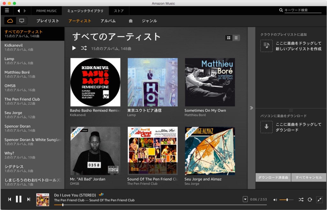The height and width of the screenshot is (210, 327).
Task: Select Spencer Doran, 14 songs, in sidebar
Action: click(x=33, y=128)
